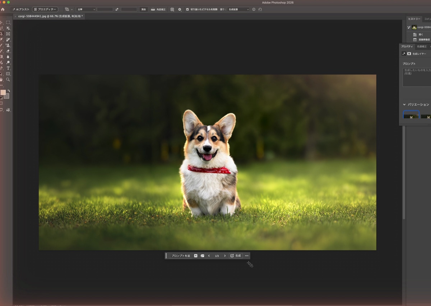
Task: Click the Home icon in the options bar
Action: coord(3,9)
